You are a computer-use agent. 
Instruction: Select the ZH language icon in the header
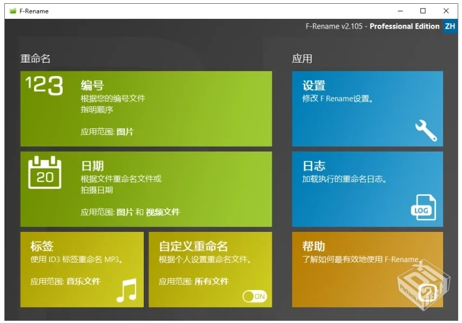(x=450, y=26)
